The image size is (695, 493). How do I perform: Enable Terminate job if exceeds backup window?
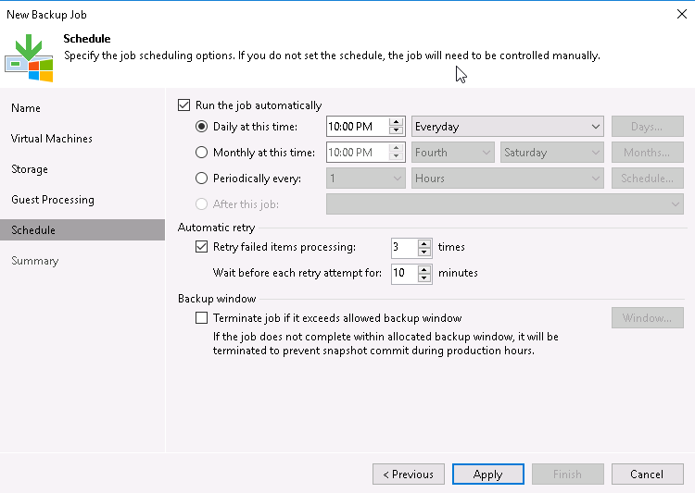tap(202, 318)
